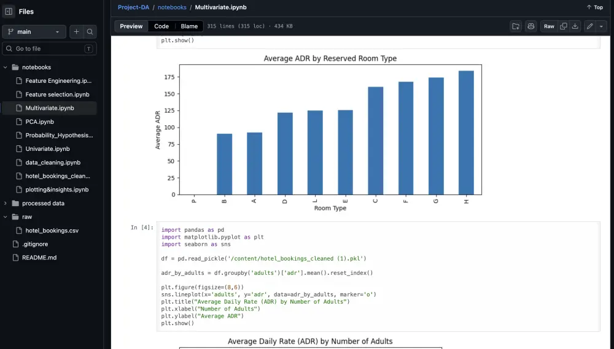Viewport: 614px width, 349px height.
Task: Jump to Top of file
Action: point(594,7)
